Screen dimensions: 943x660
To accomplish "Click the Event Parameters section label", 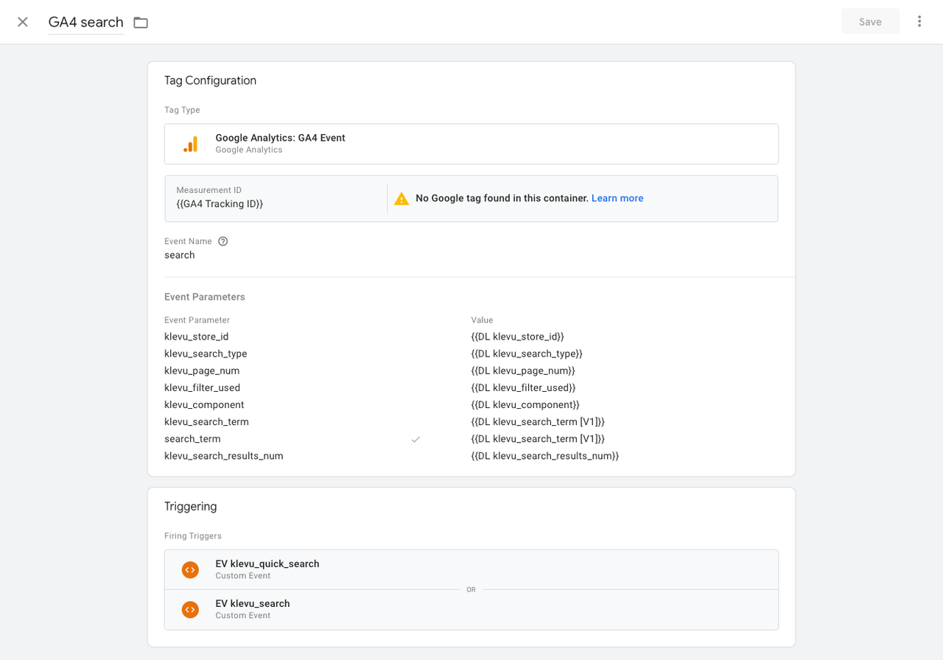I will 205,297.
